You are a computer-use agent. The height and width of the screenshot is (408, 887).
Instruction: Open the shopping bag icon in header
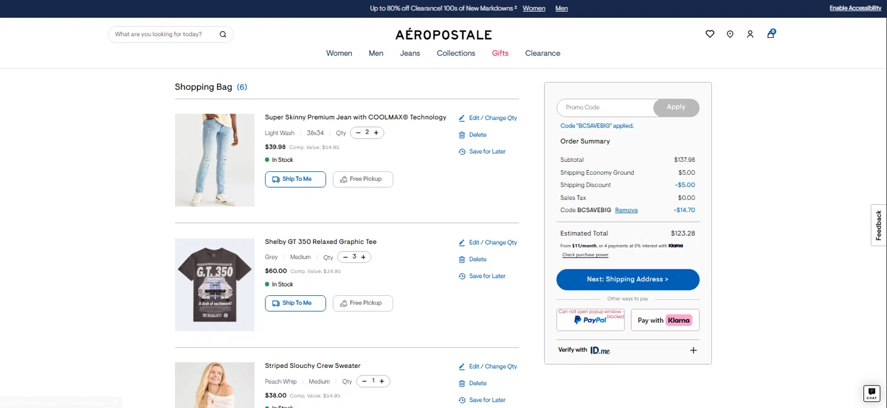click(771, 34)
